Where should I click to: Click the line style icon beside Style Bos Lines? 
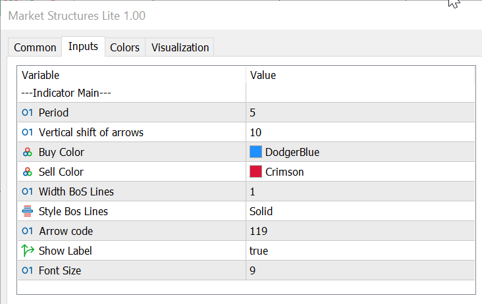28,211
